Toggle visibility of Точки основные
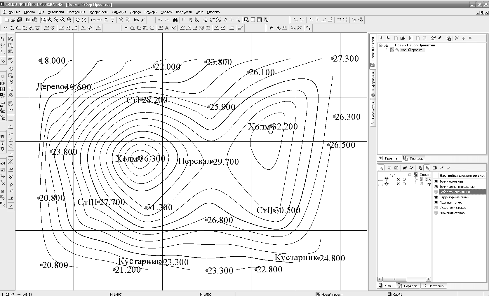Viewport: 489px width, 296px height. click(436, 181)
